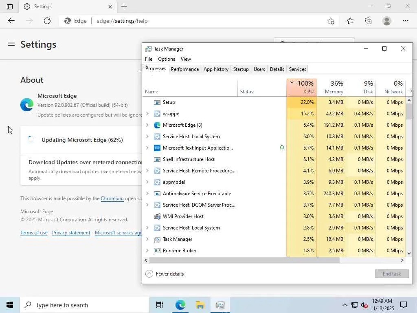Sort by the Status column header
Image resolution: width=417 pixels, height=313 pixels.
pos(262,87)
